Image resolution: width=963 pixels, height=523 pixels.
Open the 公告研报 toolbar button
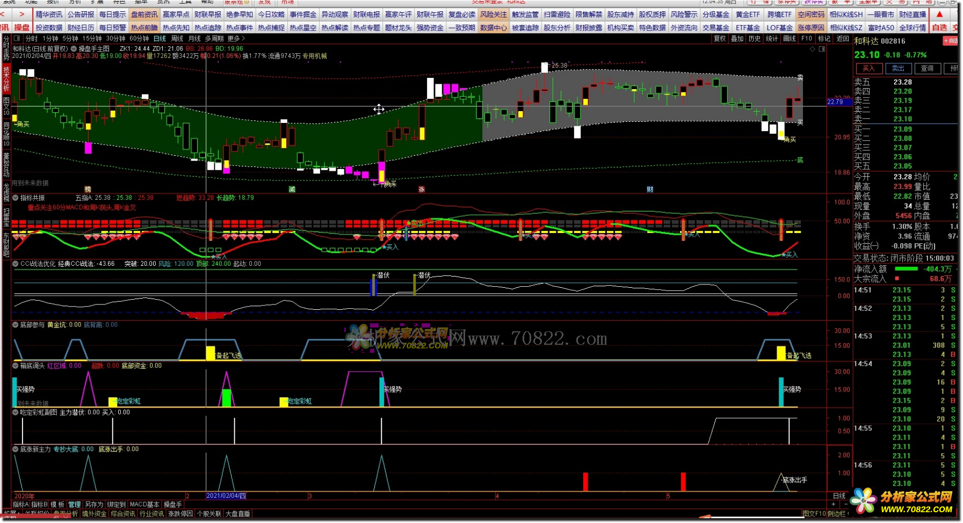click(81, 14)
